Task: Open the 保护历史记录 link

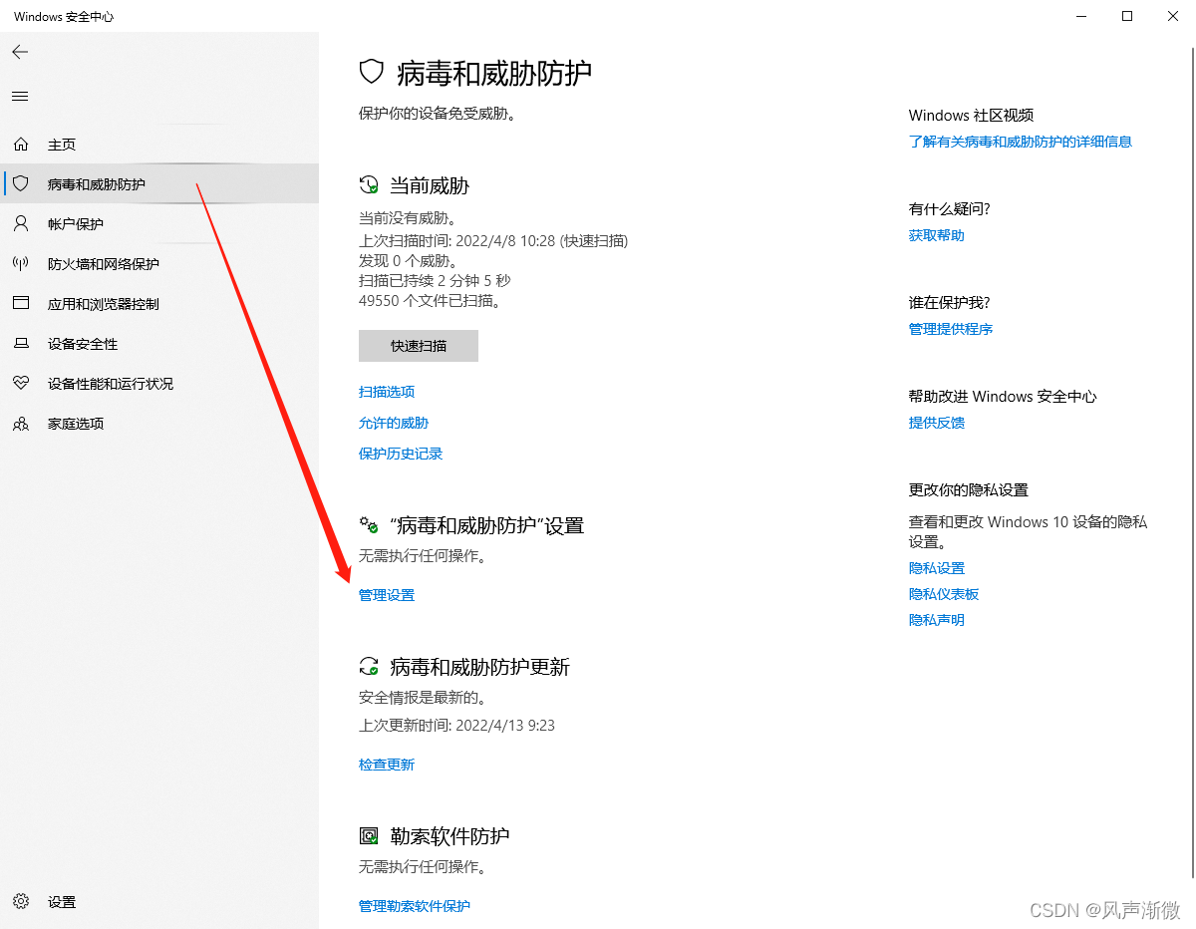Action: click(401, 454)
